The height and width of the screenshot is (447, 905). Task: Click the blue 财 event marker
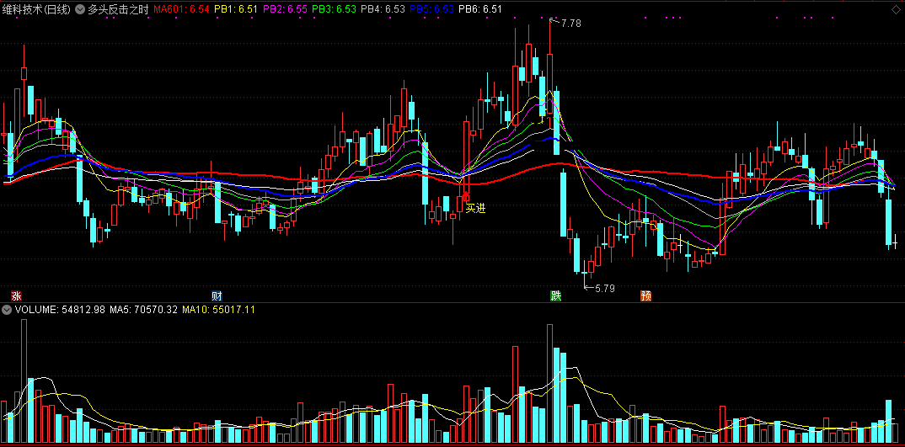(217, 296)
